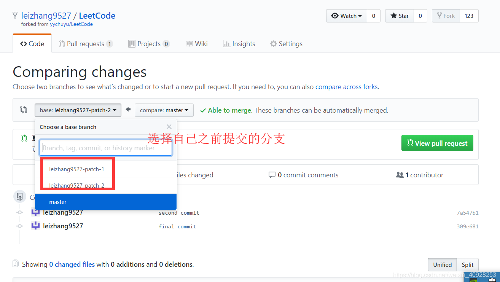Open author leizhang9527 on final commit row
Image resolution: width=500 pixels, height=282 pixels.
(63, 226)
